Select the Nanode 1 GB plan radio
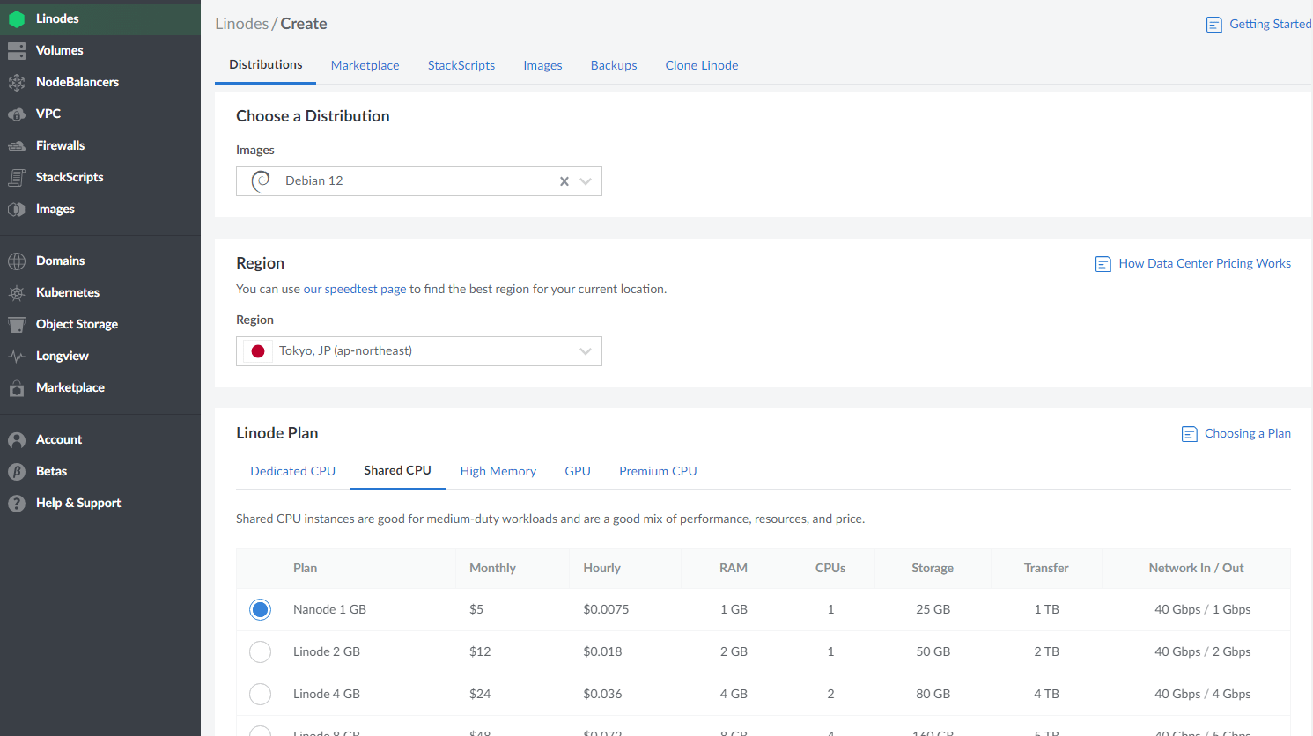 click(x=260, y=609)
